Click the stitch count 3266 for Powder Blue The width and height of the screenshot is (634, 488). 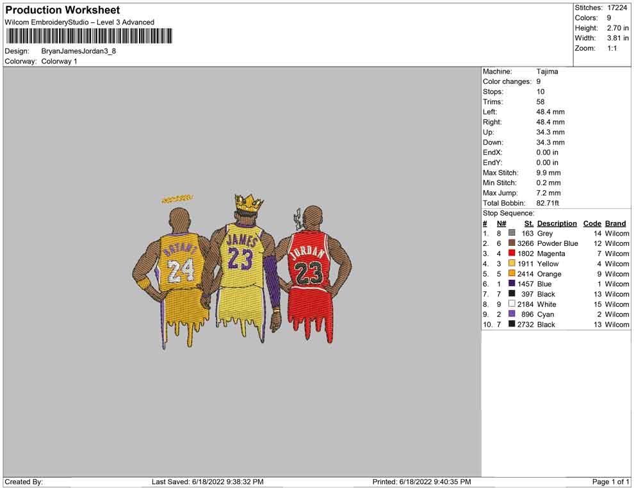pos(526,243)
